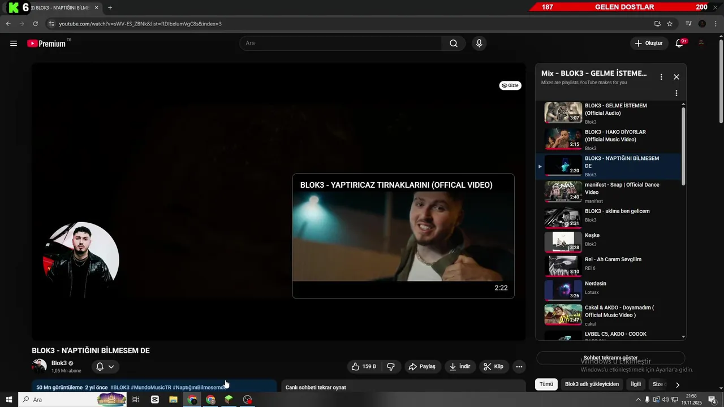
Task: Click Canlı sohbeti tekrar oynat
Action: click(x=316, y=388)
